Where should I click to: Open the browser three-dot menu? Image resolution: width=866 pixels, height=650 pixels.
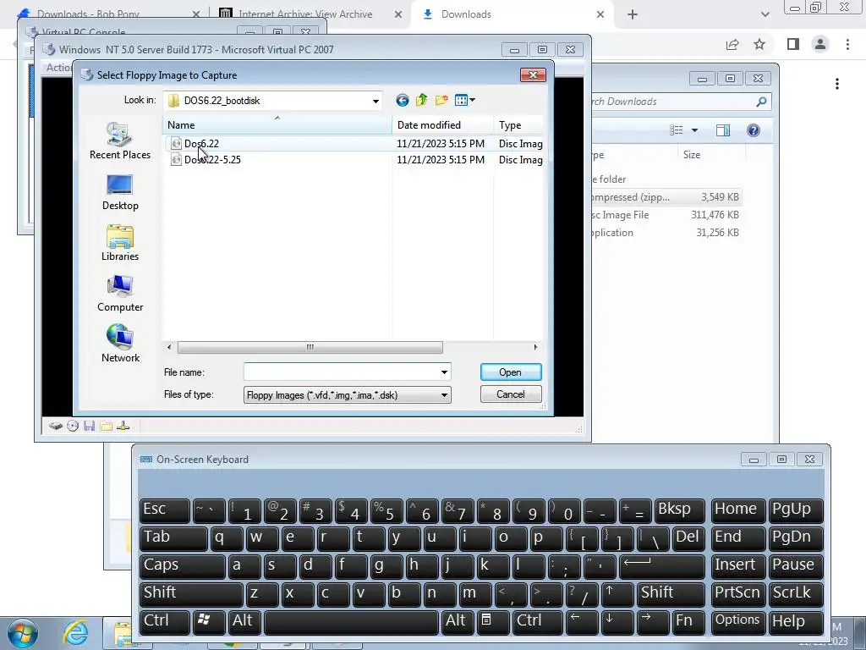(847, 44)
